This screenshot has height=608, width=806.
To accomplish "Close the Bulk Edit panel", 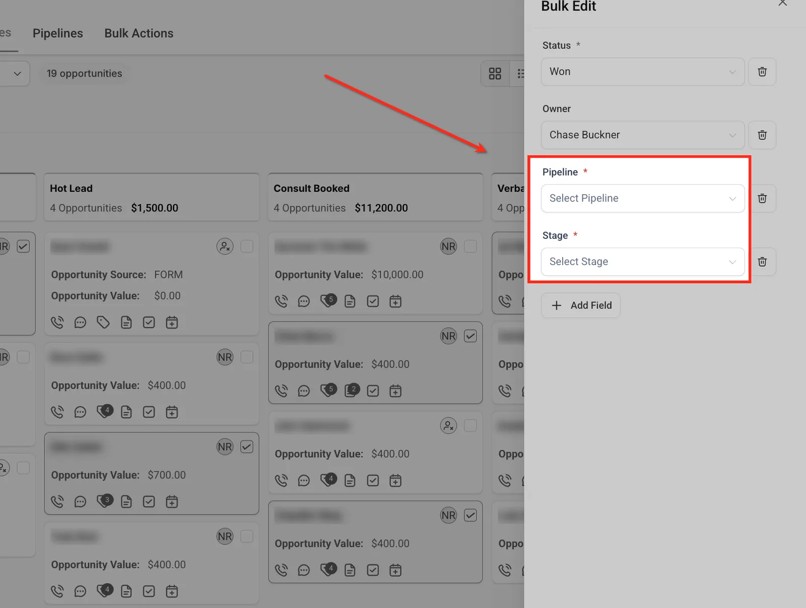I will point(782,3).
